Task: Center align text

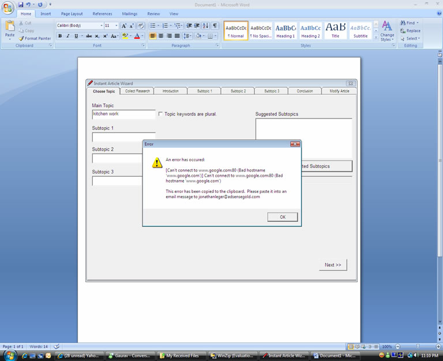Action: point(161,36)
